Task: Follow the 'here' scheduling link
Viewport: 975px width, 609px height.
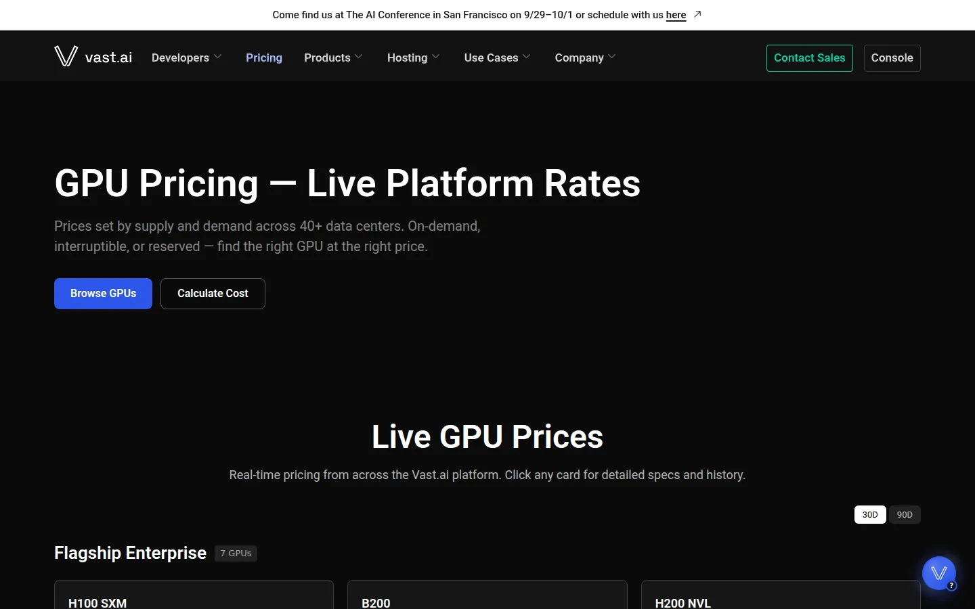Action: tap(676, 15)
